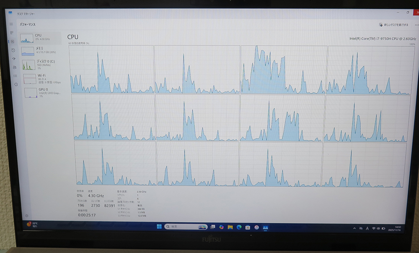The image size is (419, 253).
Task: Select the CPU performance entry
Action: 40,38
